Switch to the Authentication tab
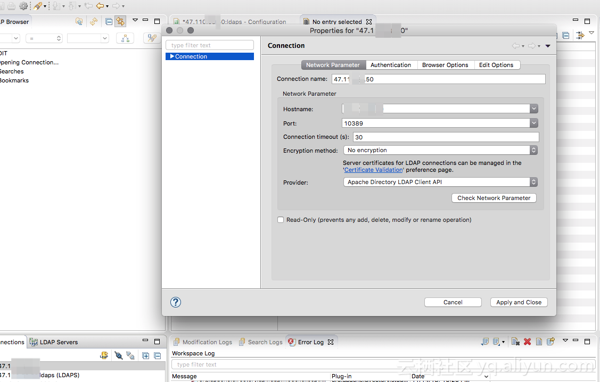This screenshot has width=600, height=382. [391, 65]
